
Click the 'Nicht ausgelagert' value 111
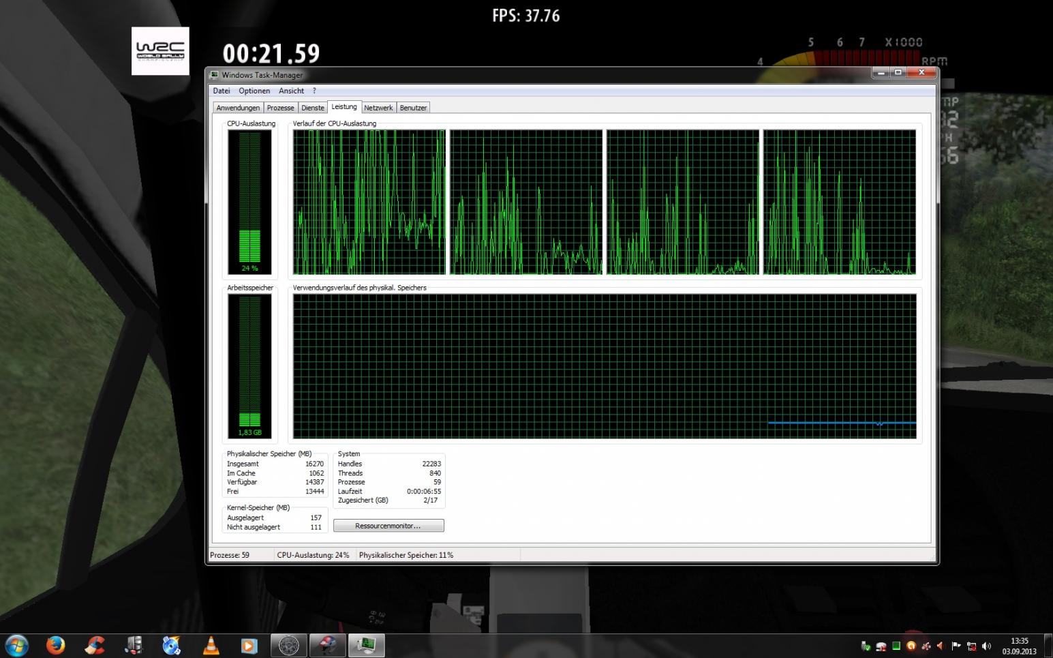316,527
